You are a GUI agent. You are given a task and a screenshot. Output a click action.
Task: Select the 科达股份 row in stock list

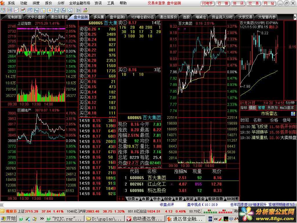click(x=178, y=190)
